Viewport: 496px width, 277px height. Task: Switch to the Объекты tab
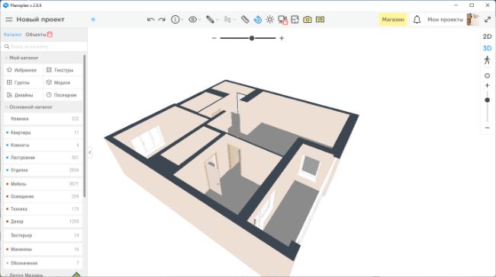(36, 34)
